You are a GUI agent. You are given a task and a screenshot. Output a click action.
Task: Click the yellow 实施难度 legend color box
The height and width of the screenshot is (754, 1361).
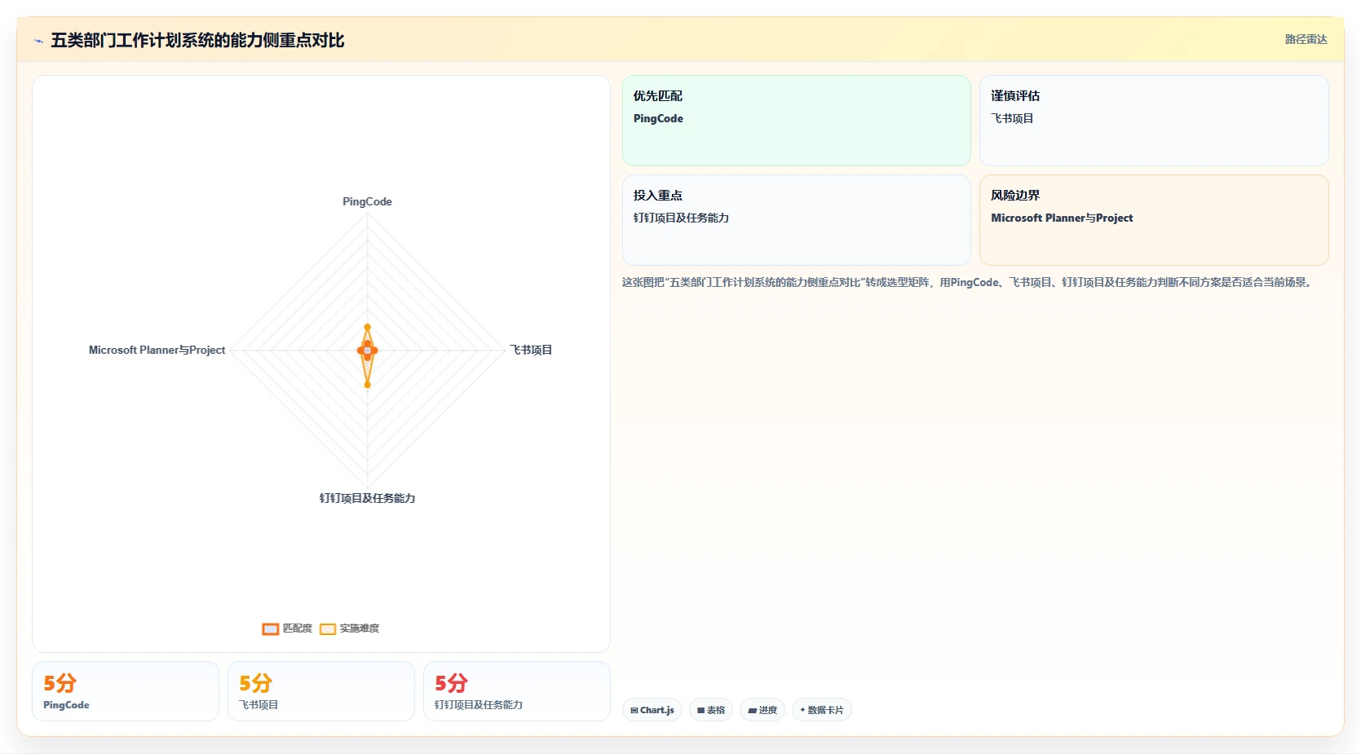point(328,628)
